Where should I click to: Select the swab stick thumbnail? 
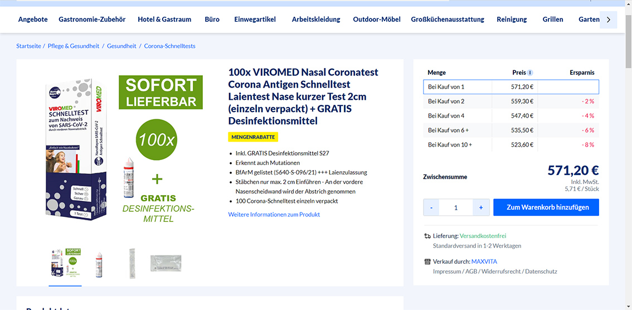132,264
